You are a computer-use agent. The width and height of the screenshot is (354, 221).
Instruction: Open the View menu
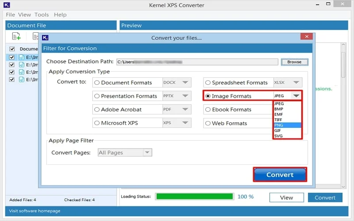(24, 15)
